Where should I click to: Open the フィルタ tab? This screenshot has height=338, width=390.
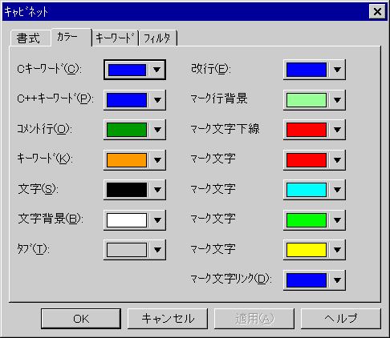click(158, 38)
